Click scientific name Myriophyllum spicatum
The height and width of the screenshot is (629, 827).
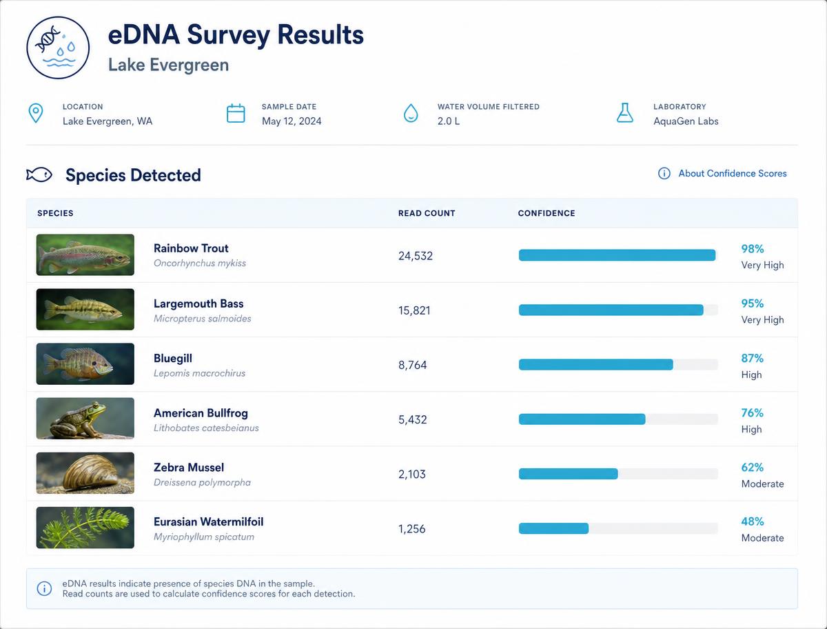(x=204, y=537)
